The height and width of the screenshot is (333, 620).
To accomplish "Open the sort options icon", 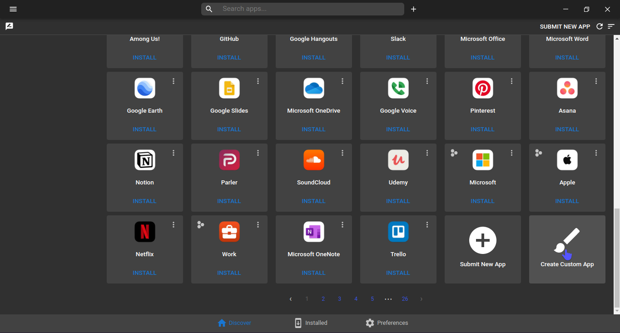I will coord(611,26).
